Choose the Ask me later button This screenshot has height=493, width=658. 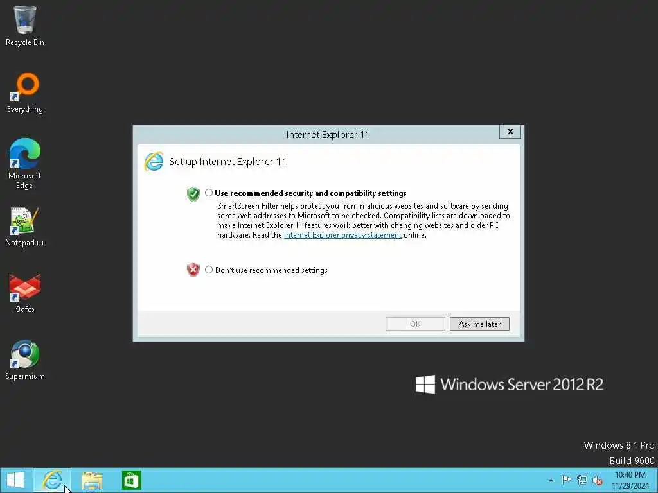click(x=479, y=324)
